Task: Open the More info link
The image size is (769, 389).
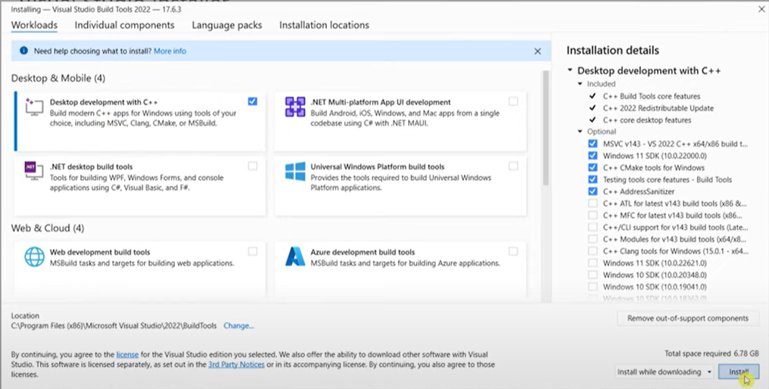Action: (170, 51)
